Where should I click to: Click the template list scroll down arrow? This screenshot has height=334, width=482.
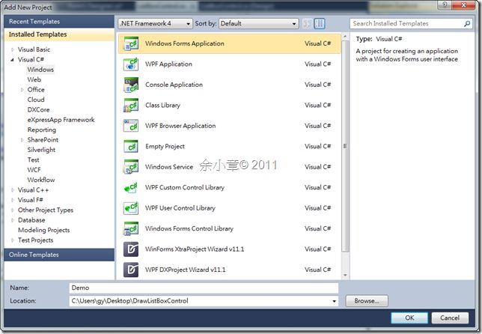coord(345,276)
